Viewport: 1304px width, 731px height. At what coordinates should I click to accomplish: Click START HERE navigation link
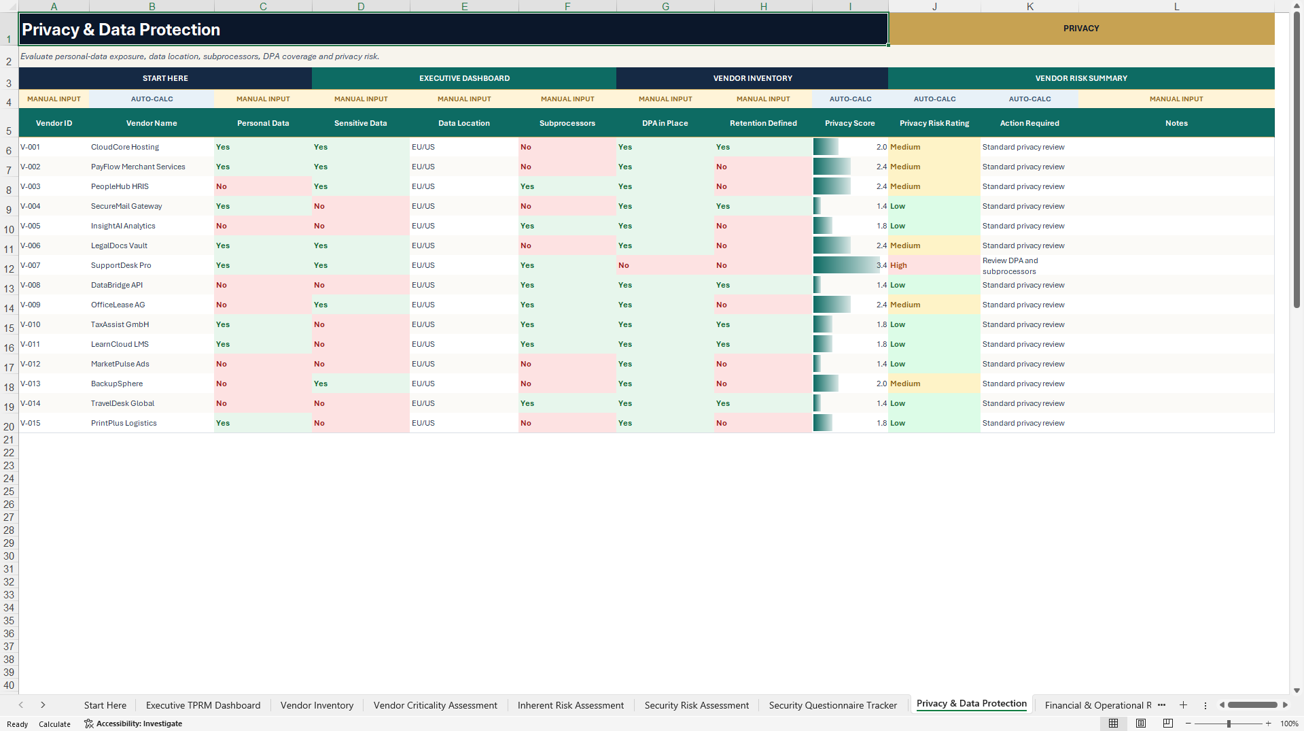pyautogui.click(x=165, y=78)
